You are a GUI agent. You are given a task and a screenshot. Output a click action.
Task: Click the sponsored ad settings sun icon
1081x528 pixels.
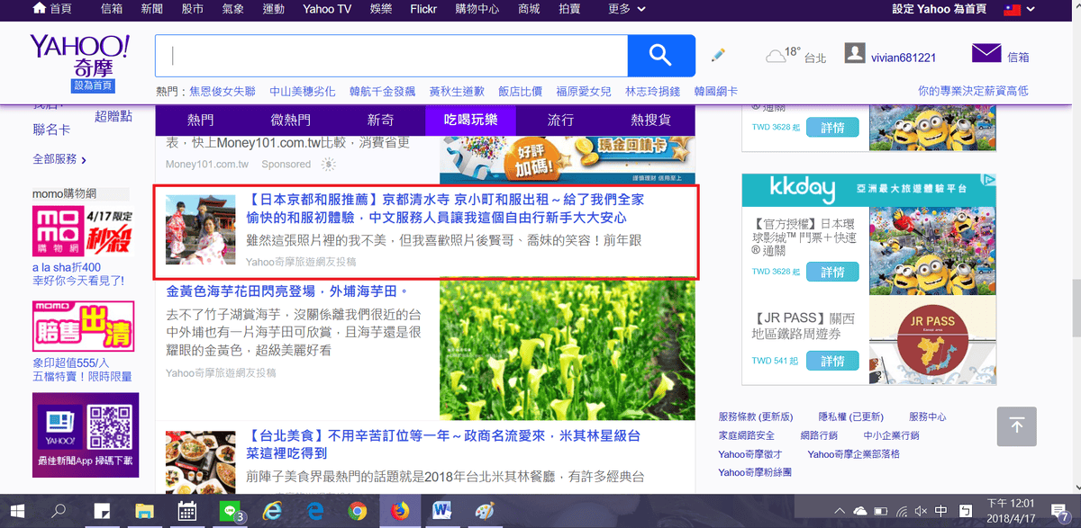[x=329, y=165]
